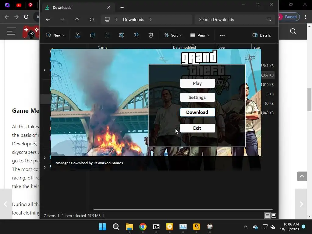Click the Paste icon in Explorer toolbar
312x234 pixels.
(107, 35)
